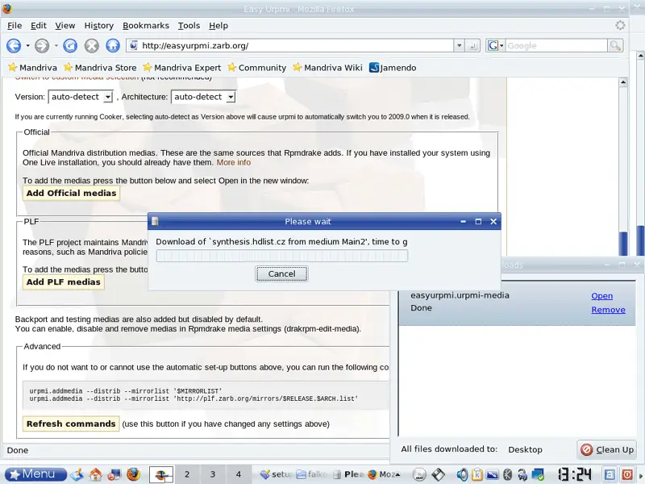Screen dimensions: 645x484
Task: Open the View menu
Action: pyautogui.click(x=65, y=26)
